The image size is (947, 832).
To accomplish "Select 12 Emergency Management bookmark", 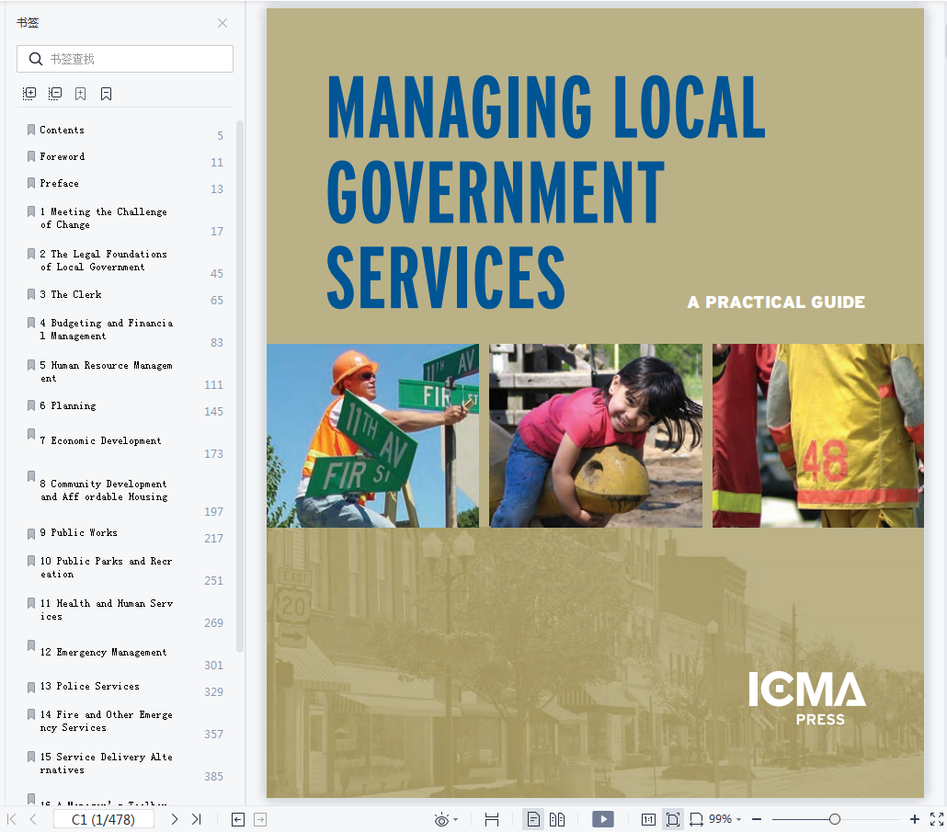I will tap(103, 652).
